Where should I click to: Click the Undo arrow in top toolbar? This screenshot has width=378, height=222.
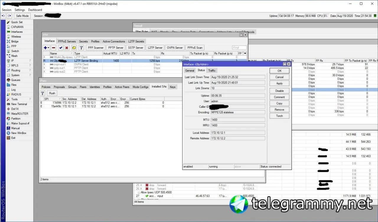(x=4, y=16)
